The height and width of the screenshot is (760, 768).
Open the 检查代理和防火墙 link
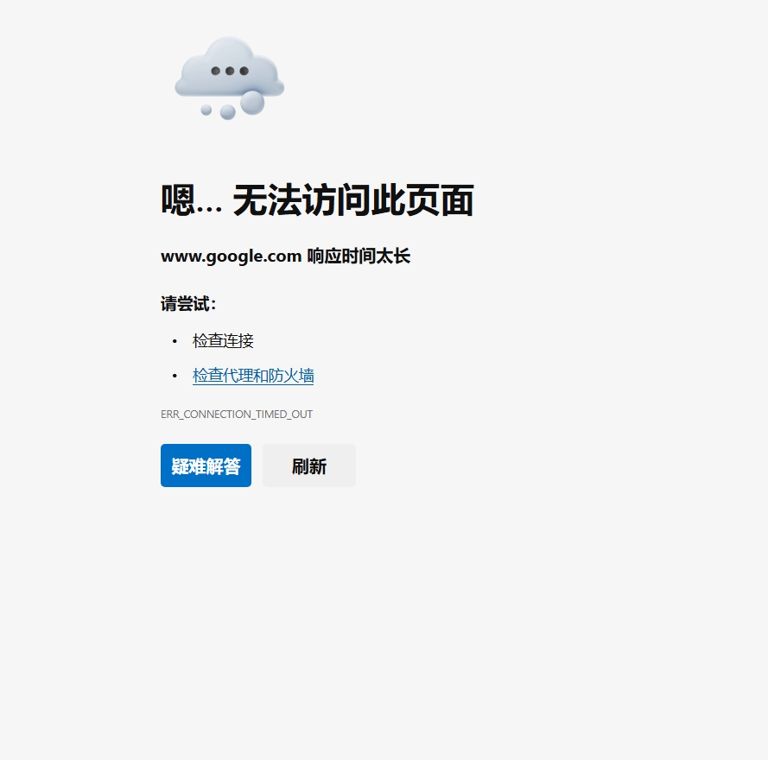253,376
